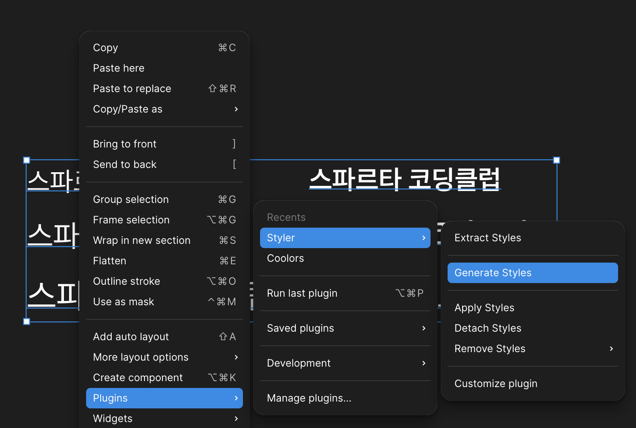Click the top-right selection resize handle
The height and width of the screenshot is (428, 636).
(557, 160)
